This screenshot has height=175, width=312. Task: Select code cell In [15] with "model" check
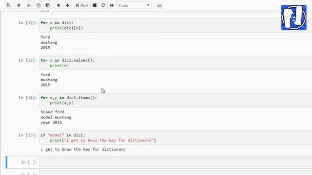coord(175,138)
